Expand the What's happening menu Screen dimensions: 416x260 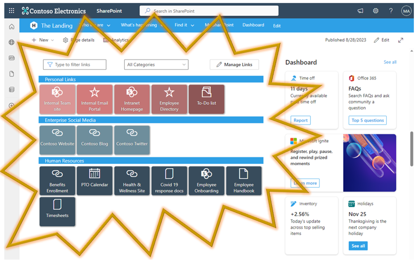click(x=142, y=25)
